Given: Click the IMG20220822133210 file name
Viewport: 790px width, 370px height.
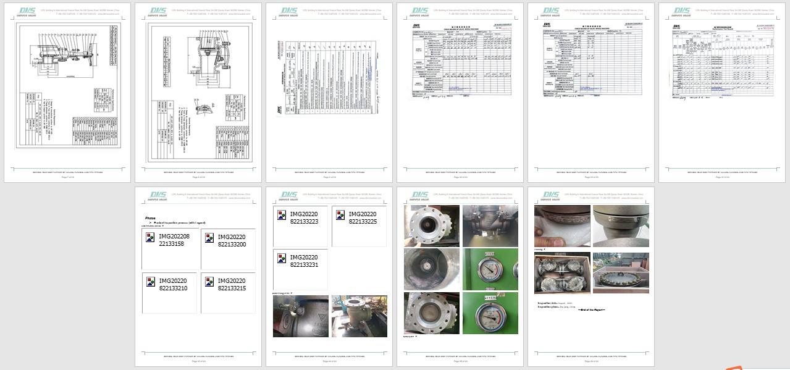Looking at the screenshot, I should pyautogui.click(x=173, y=284).
